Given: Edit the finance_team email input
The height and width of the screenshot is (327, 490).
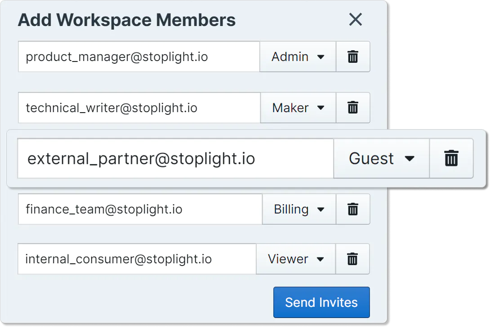Looking at the screenshot, I should [x=140, y=209].
